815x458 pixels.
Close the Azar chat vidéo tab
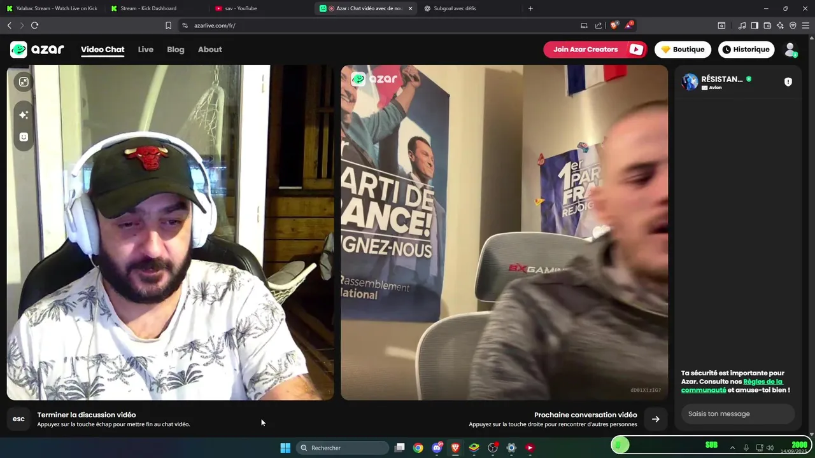tap(410, 8)
